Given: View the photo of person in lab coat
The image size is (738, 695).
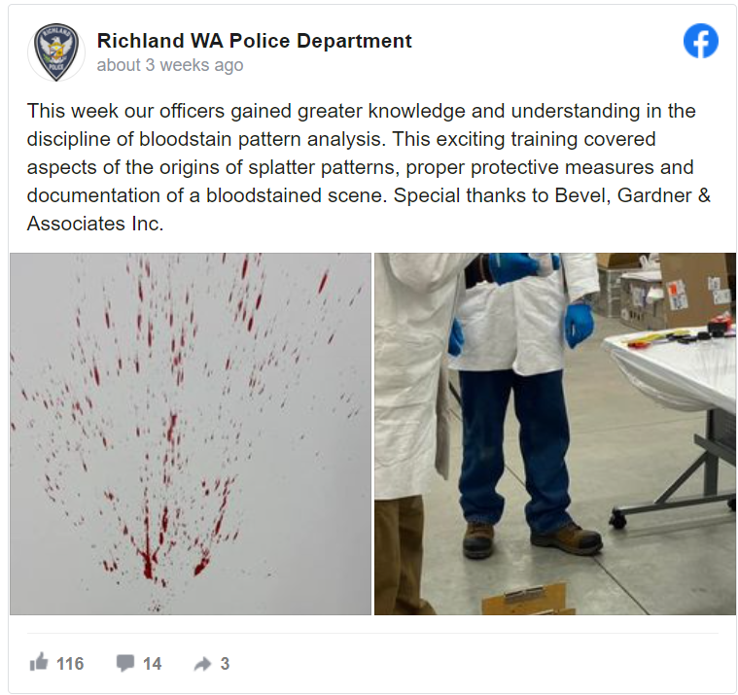Looking at the screenshot, I should coord(555,434).
